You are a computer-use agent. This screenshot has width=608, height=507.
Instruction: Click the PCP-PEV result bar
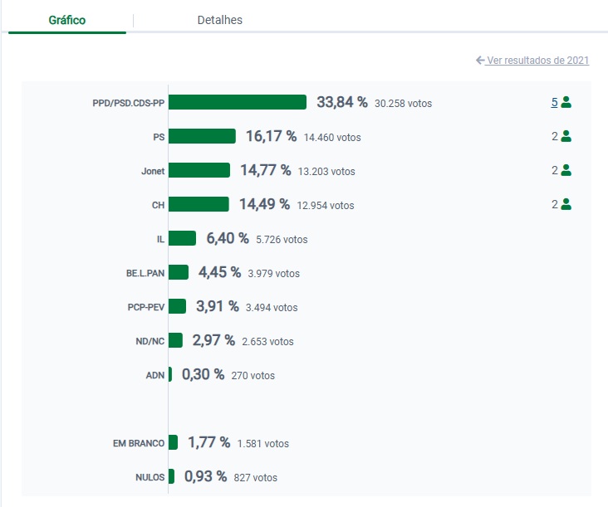point(177,306)
